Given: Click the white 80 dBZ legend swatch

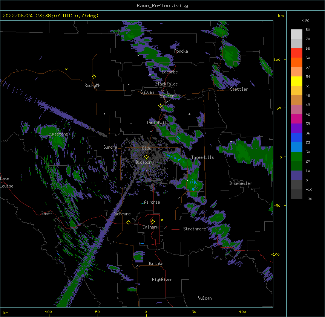Looking at the screenshot, I should pyautogui.click(x=296, y=34).
